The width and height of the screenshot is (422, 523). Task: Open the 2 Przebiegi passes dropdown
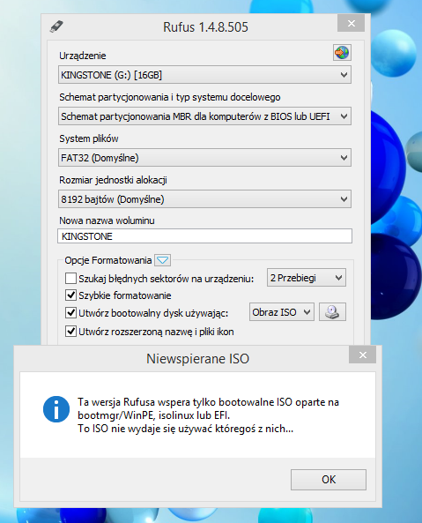click(307, 278)
